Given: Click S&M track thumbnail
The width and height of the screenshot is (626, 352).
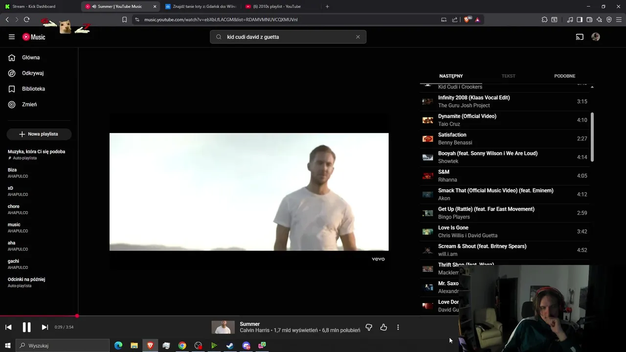Looking at the screenshot, I should [x=428, y=176].
